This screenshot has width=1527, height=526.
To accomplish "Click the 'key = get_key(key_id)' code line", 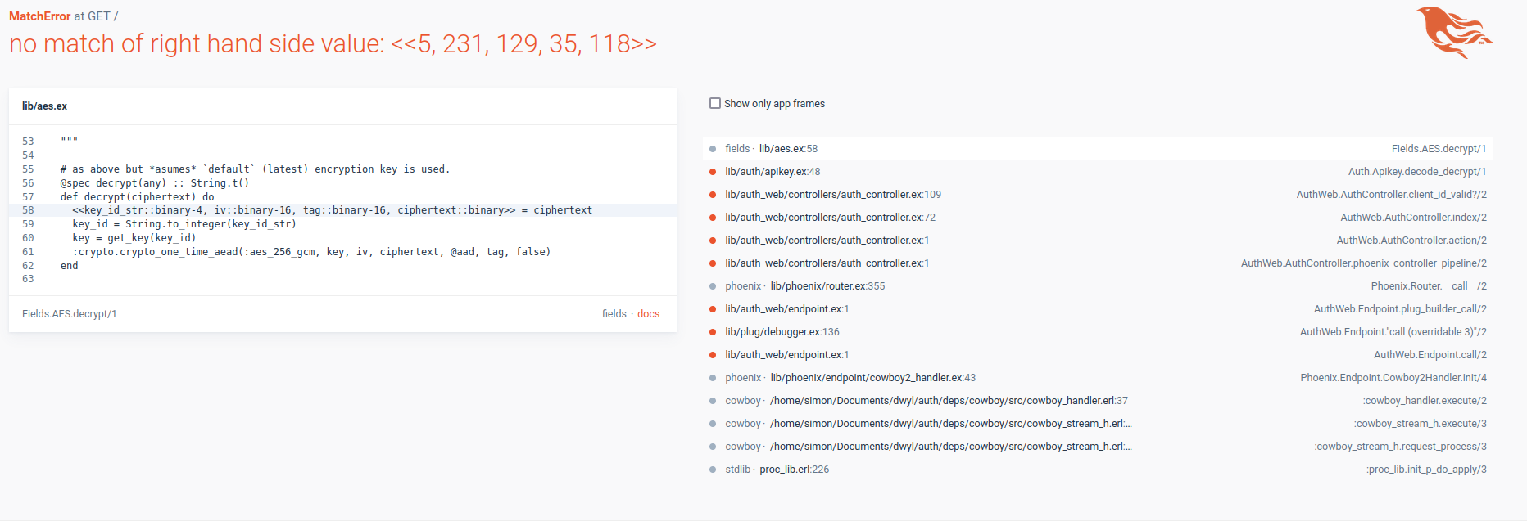I will pyautogui.click(x=134, y=238).
